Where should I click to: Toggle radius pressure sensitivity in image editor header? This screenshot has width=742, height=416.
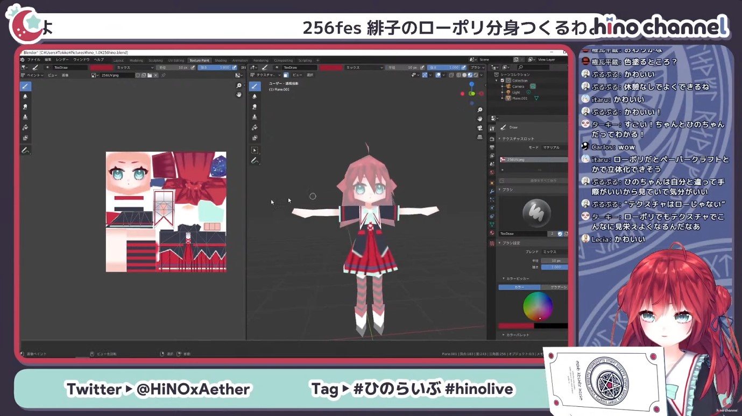(193, 68)
